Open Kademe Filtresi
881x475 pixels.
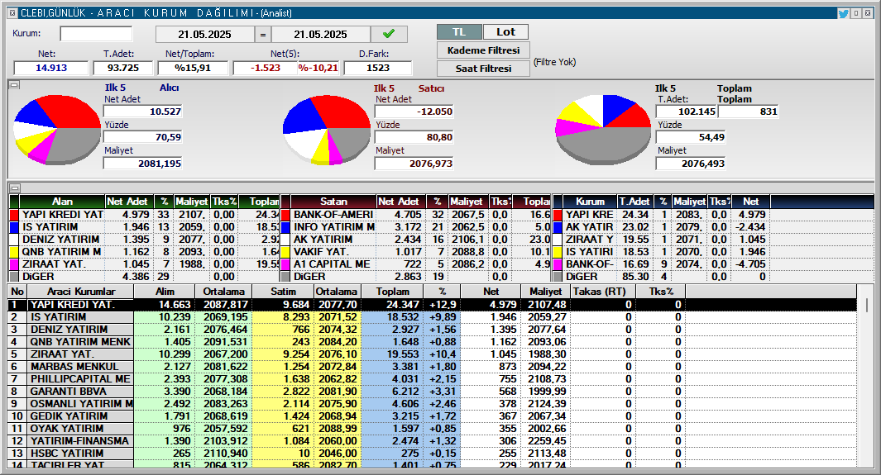click(x=483, y=50)
